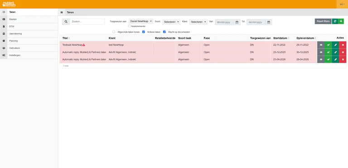
Task: Open the calendar icon of the Van date
Action: (237, 22)
